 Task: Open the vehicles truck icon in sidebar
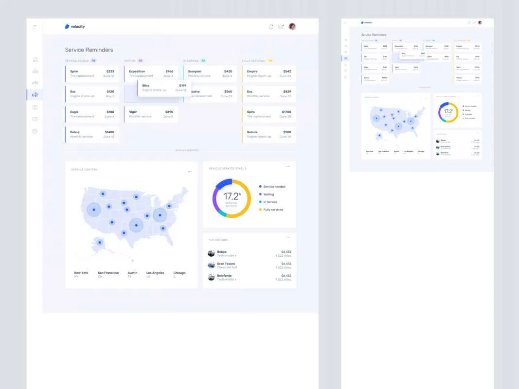pos(35,83)
